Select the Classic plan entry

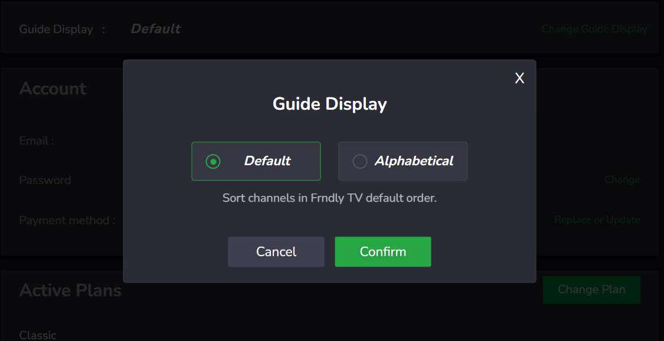38,335
